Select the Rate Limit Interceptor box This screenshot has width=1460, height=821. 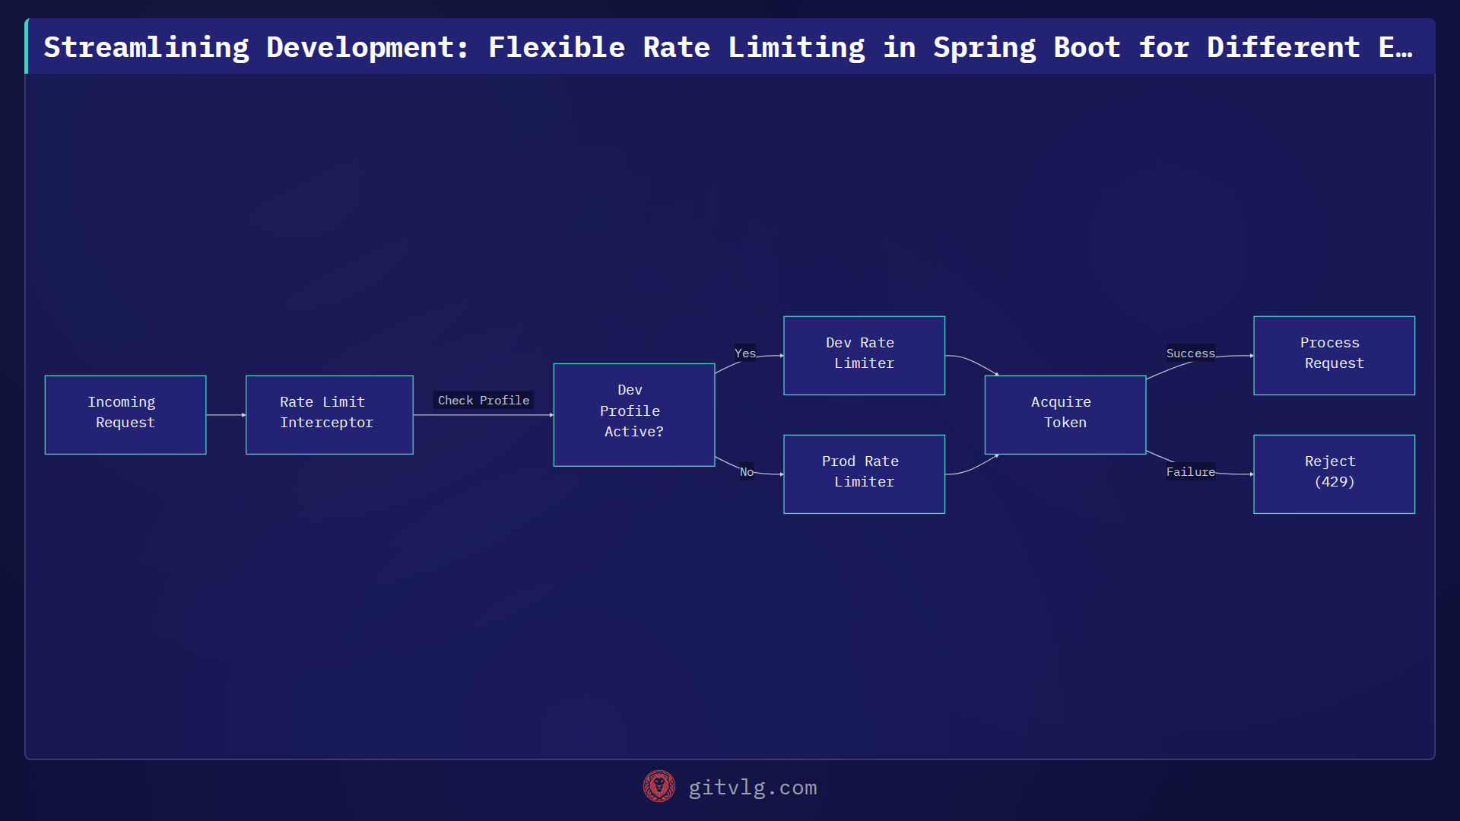[x=329, y=415]
